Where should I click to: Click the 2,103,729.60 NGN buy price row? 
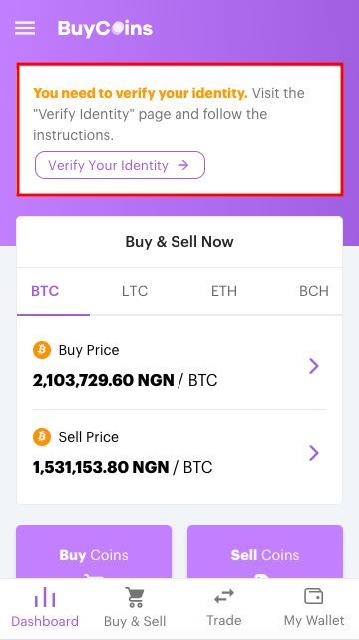(179, 365)
